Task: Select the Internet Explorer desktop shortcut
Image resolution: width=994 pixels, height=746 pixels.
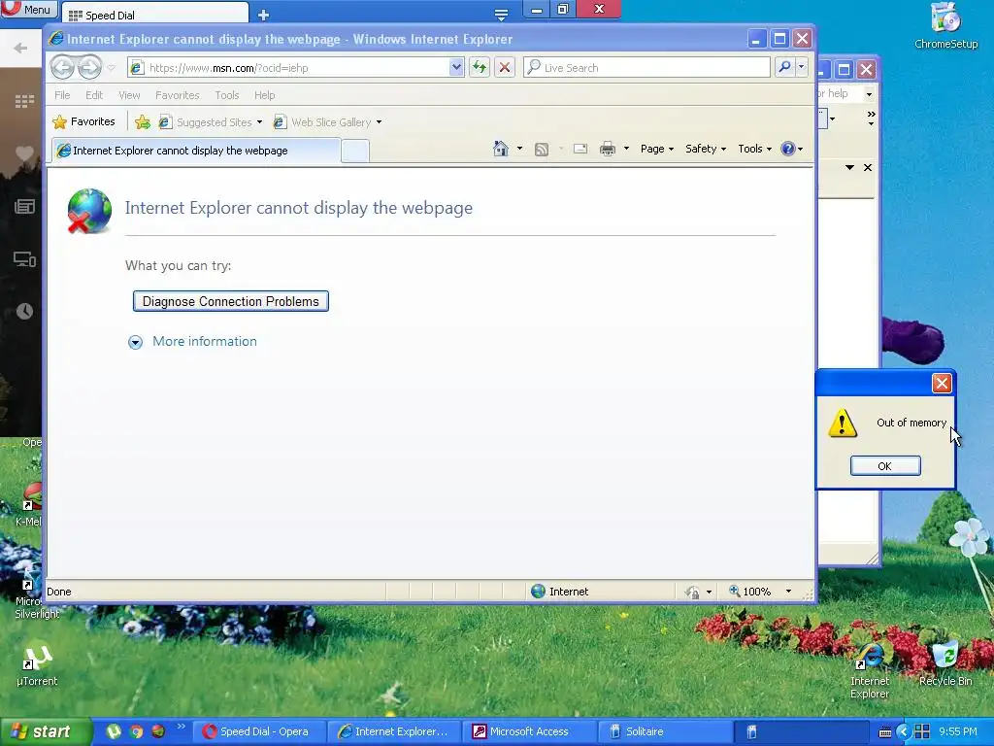Action: click(870, 671)
